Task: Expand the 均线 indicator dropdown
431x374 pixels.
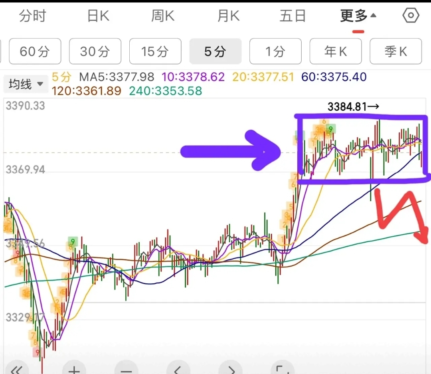Action: tap(25, 84)
